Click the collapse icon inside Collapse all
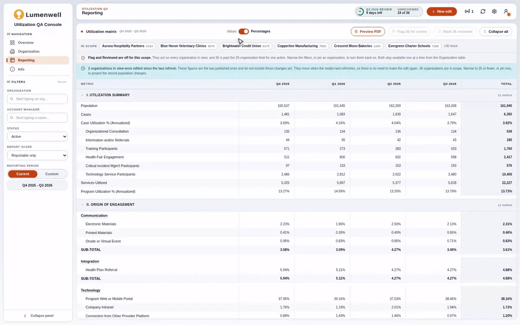The width and height of the screenshot is (520, 325). tap(484, 32)
